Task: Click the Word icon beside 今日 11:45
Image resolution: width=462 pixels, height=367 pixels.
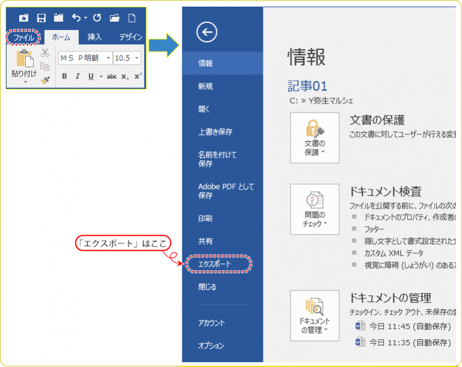Action: coord(360,326)
